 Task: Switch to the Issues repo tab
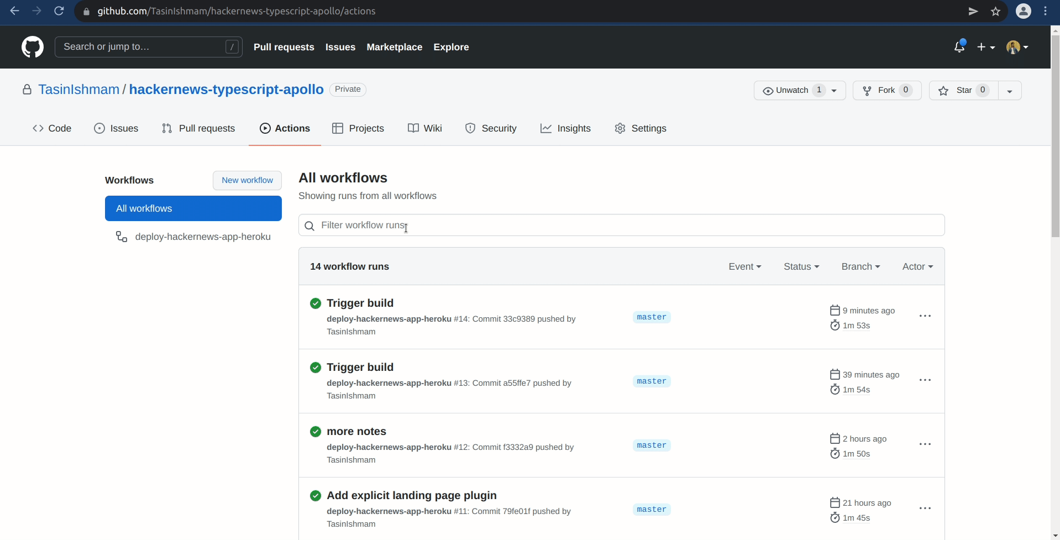(116, 128)
